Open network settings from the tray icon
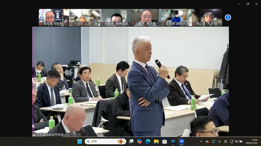Screen dimensions: 261x146 click(232, 142)
